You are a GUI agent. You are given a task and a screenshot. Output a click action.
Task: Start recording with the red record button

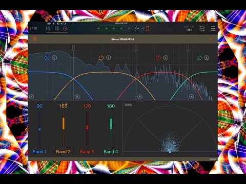point(65,29)
